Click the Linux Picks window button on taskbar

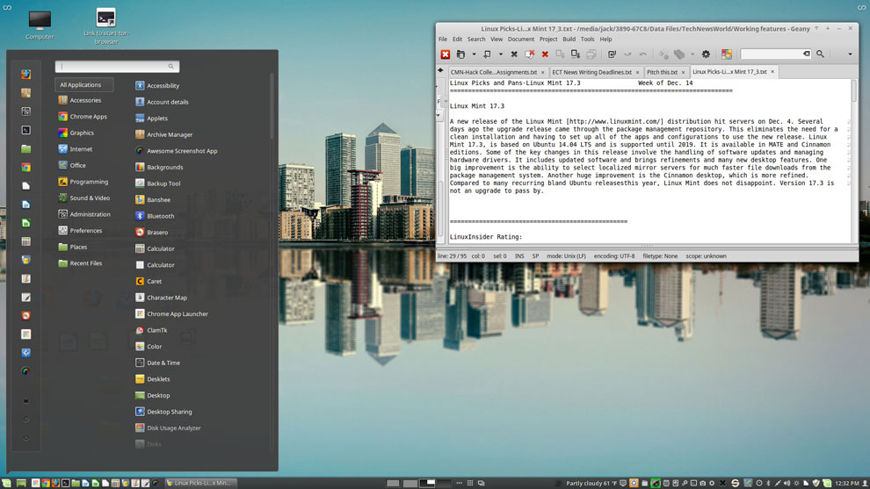pos(201,483)
